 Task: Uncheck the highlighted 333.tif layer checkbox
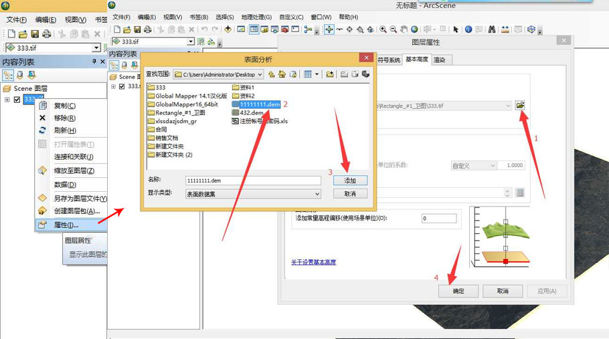click(x=17, y=100)
